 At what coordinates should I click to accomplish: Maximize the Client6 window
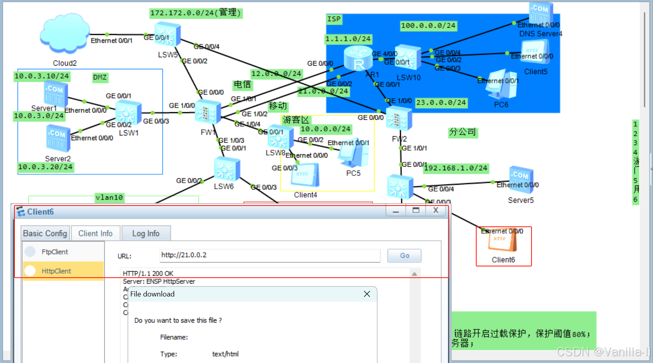pos(416,211)
